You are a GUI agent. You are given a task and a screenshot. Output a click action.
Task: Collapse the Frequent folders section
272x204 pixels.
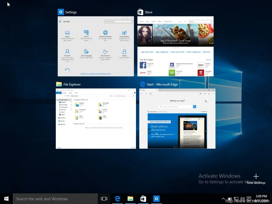74,100
